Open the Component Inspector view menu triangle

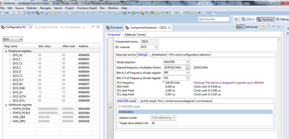click(x=269, y=26)
